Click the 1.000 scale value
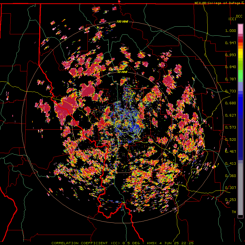 231,30
